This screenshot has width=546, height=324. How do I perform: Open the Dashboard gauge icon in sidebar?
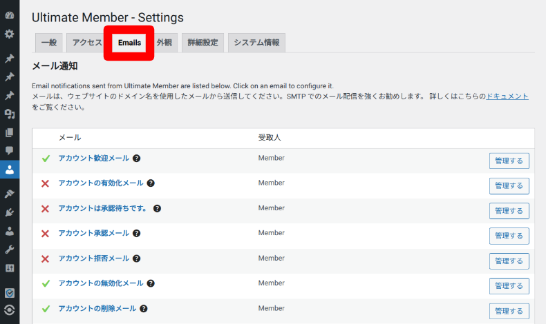10,15
